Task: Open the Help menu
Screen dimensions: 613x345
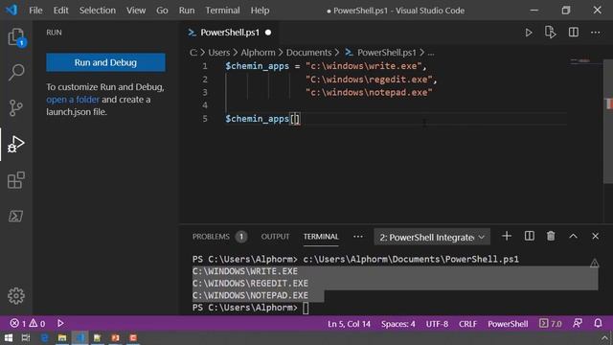Action: (x=260, y=11)
